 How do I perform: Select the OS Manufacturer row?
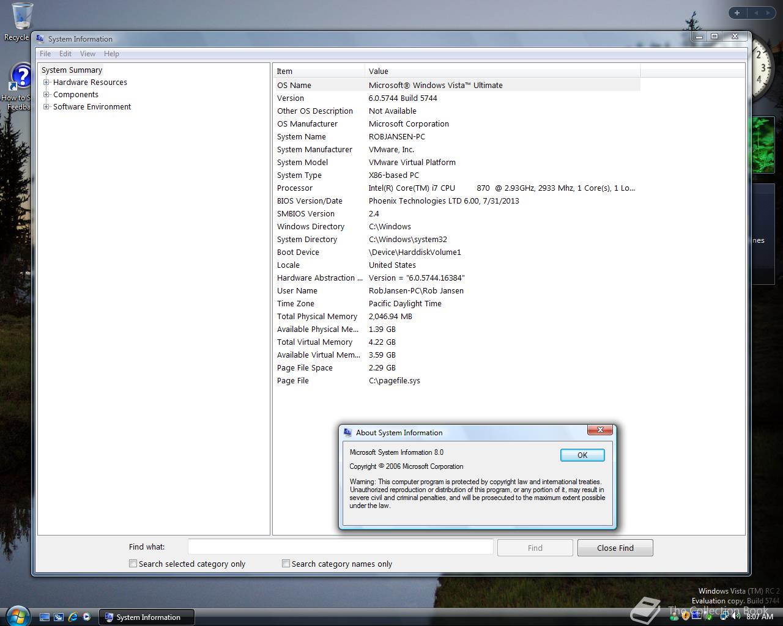tap(457, 123)
